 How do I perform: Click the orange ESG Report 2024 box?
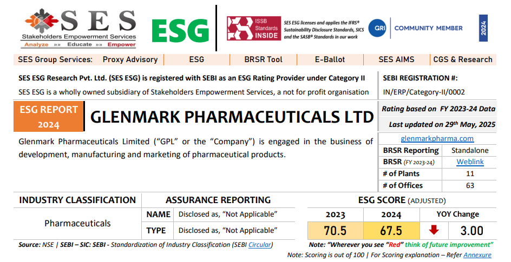point(49,116)
